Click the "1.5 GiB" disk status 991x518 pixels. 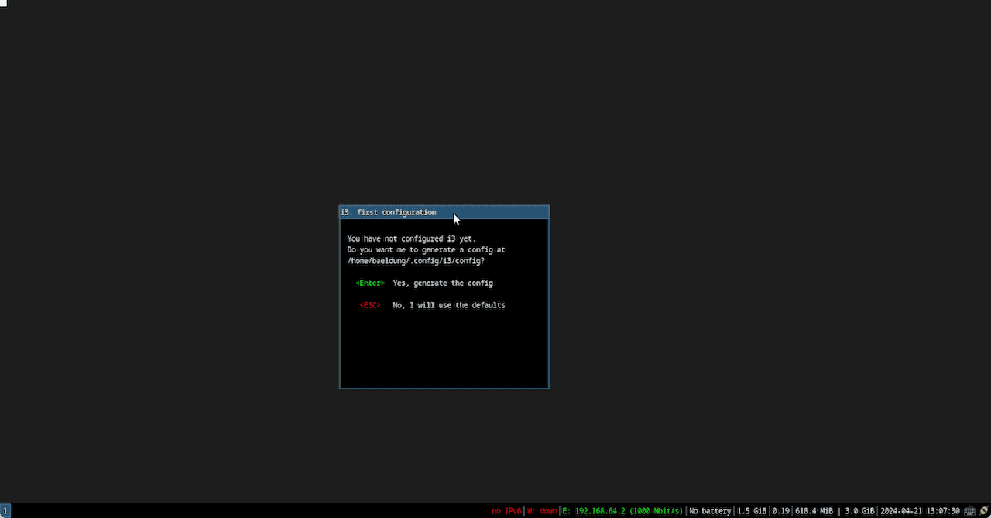[752, 511]
